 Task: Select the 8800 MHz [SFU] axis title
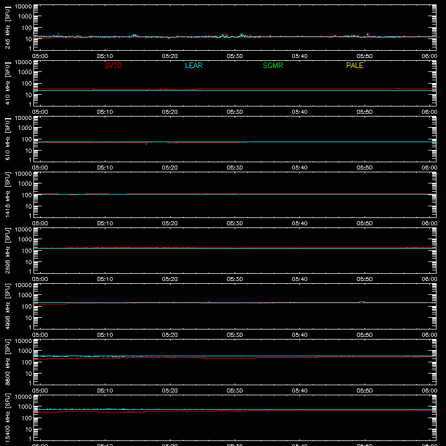click(7, 362)
